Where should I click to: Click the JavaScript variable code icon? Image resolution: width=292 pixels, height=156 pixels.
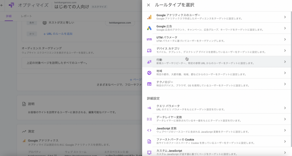pyautogui.click(x=149, y=130)
